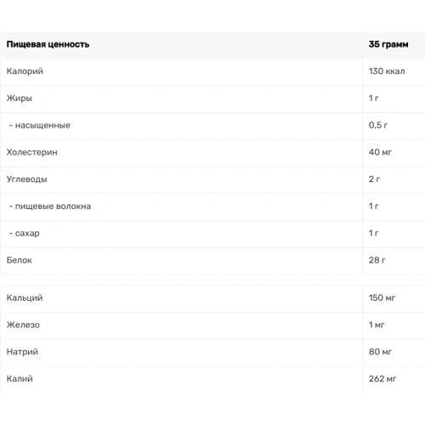Click the 'Калорий' row label
The image size is (425, 425).
25,71
